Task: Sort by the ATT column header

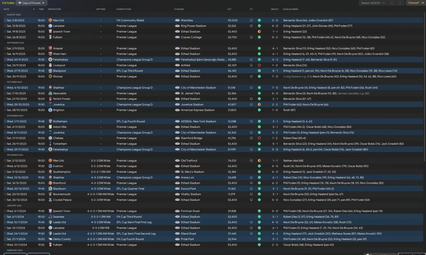Action: pyautogui.click(x=229, y=9)
